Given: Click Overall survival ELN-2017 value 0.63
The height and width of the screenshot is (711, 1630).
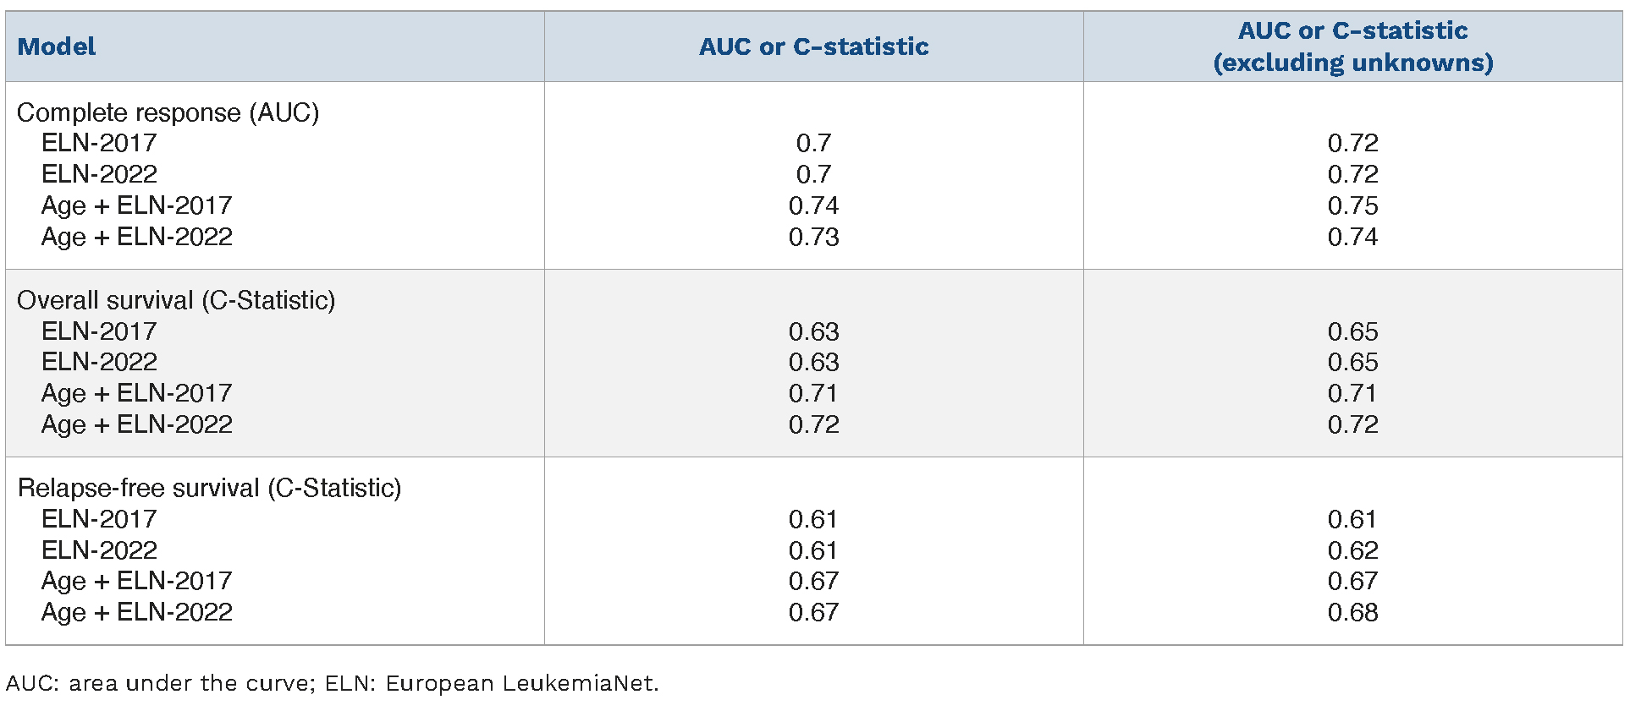Looking at the screenshot, I should [813, 331].
